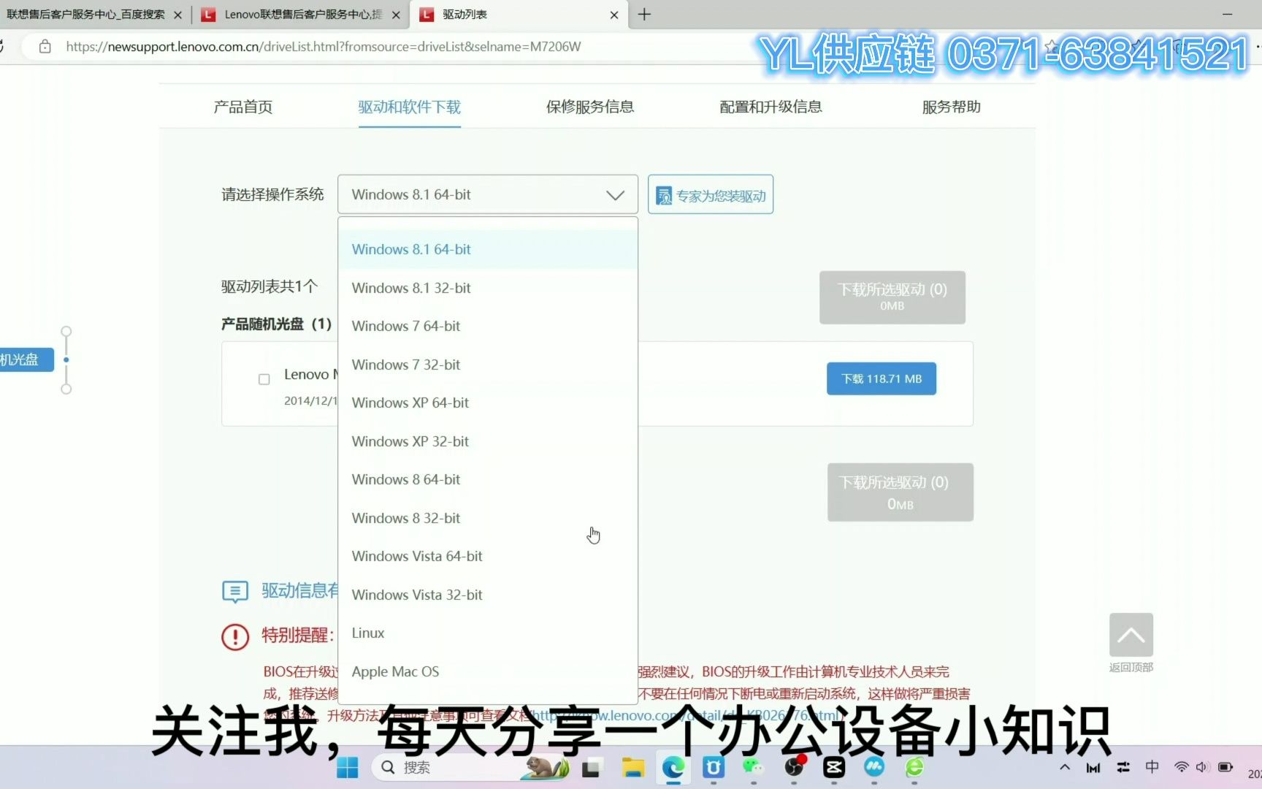Tick the Lenovo driver checkbox
The width and height of the screenshot is (1262, 789).
(264, 379)
